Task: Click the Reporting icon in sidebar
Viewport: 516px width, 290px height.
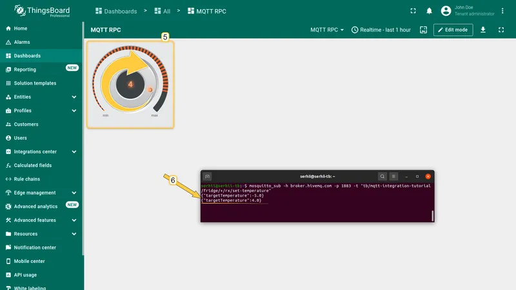Action: [x=8, y=70]
